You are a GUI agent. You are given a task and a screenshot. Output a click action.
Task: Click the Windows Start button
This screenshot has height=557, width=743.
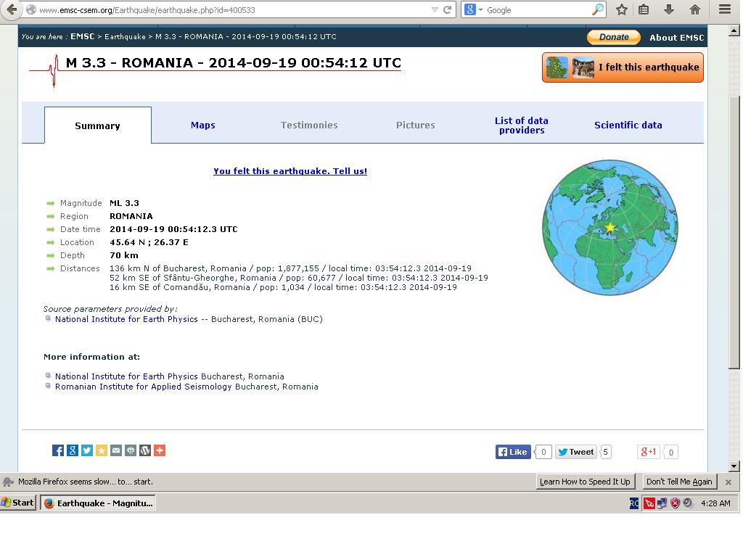18,503
